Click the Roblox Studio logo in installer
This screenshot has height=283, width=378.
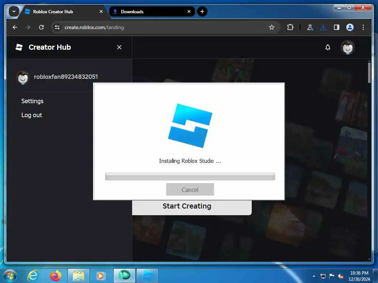tap(190, 126)
